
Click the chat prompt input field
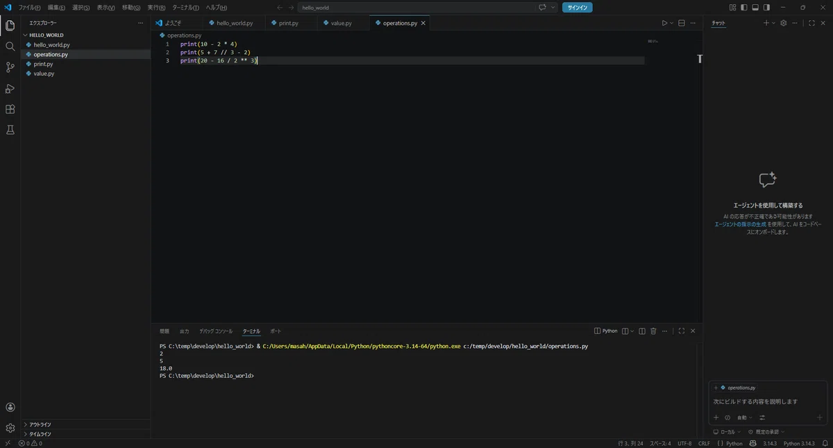[x=768, y=401]
